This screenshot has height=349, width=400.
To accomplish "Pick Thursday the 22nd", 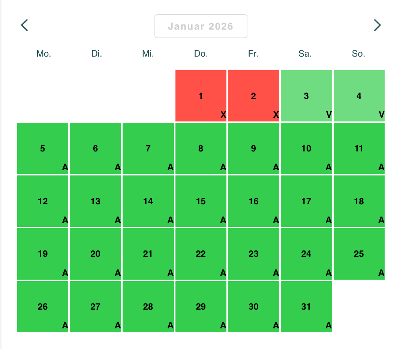I will coord(201,254).
